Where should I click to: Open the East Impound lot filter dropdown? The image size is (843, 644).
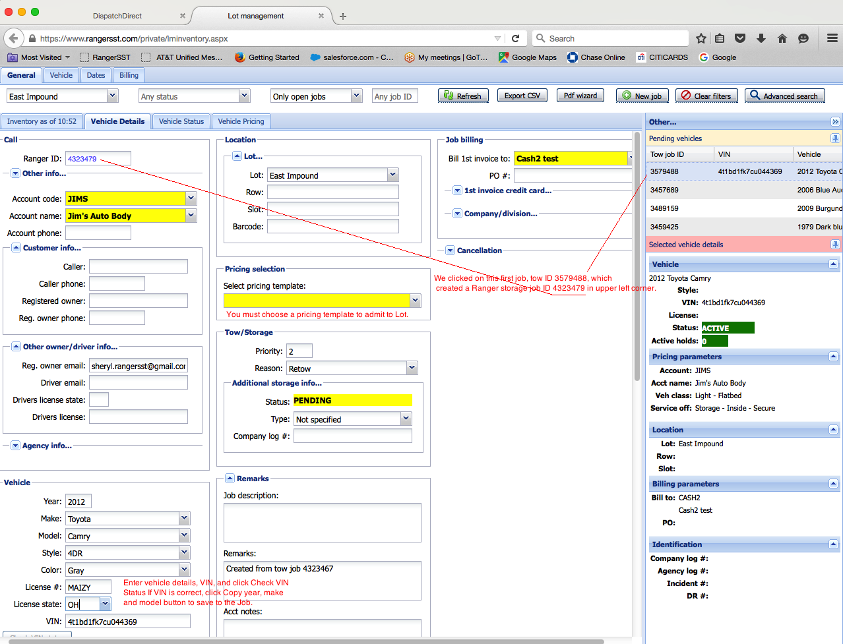point(112,96)
